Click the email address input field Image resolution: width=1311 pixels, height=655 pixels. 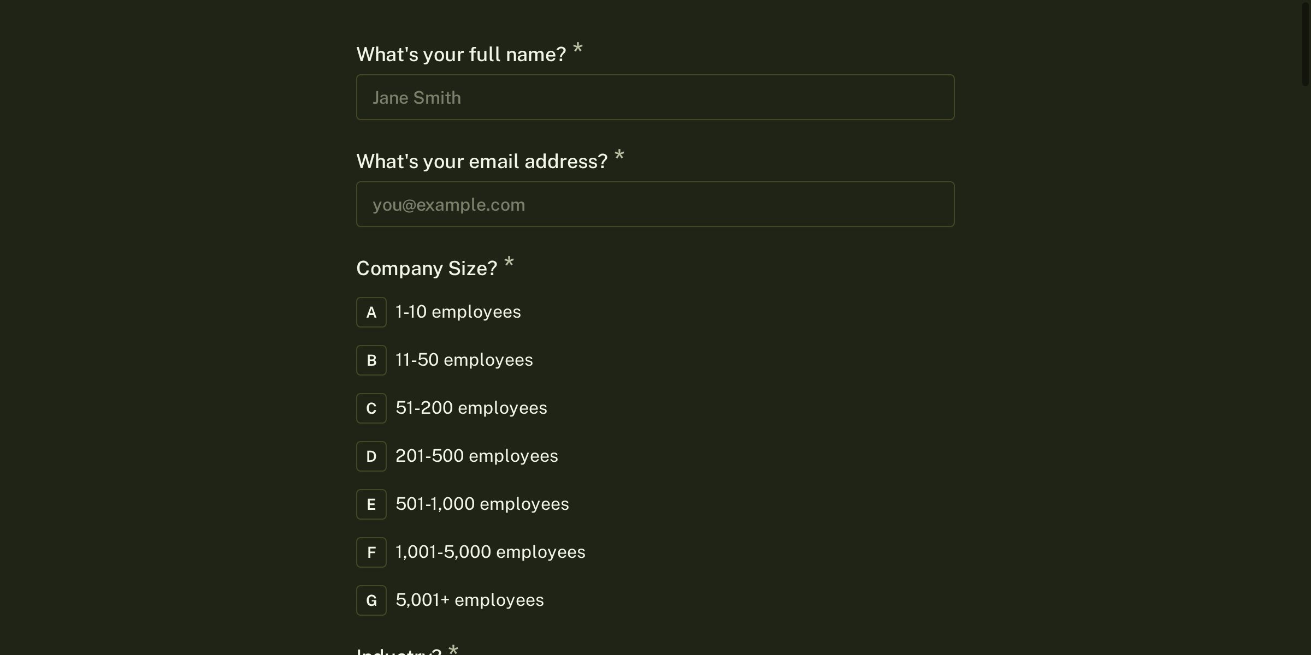pyautogui.click(x=654, y=204)
